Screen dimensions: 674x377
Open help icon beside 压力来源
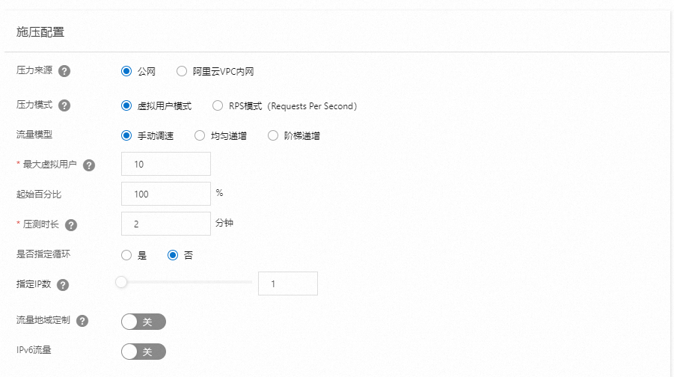point(64,71)
